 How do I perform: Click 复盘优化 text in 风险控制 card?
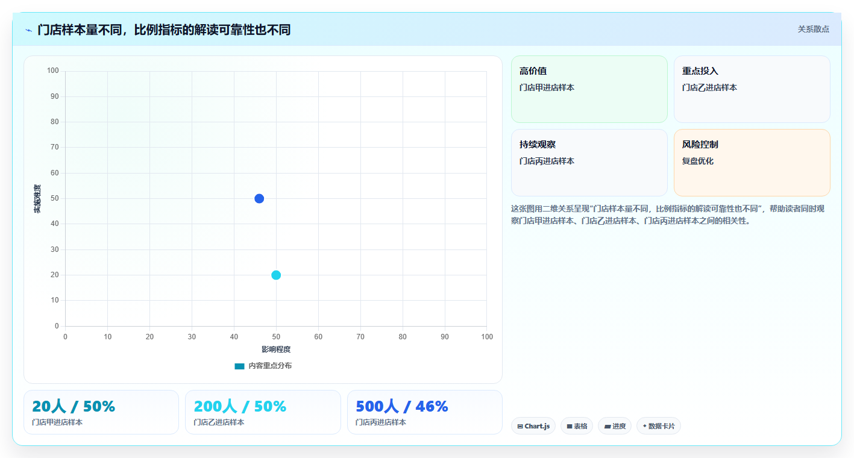[x=698, y=161]
